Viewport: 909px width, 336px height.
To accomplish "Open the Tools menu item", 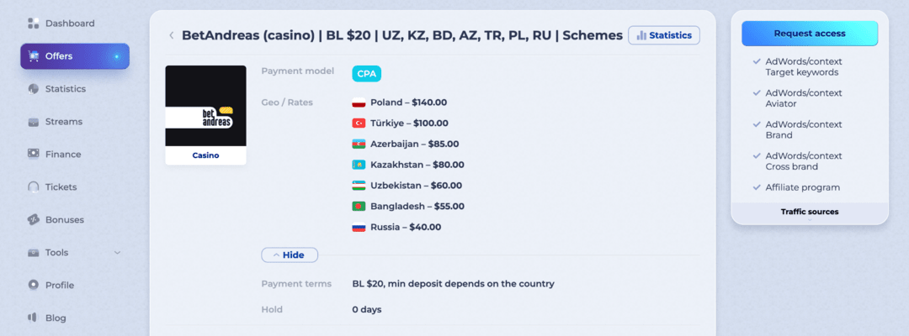I will 57,253.
